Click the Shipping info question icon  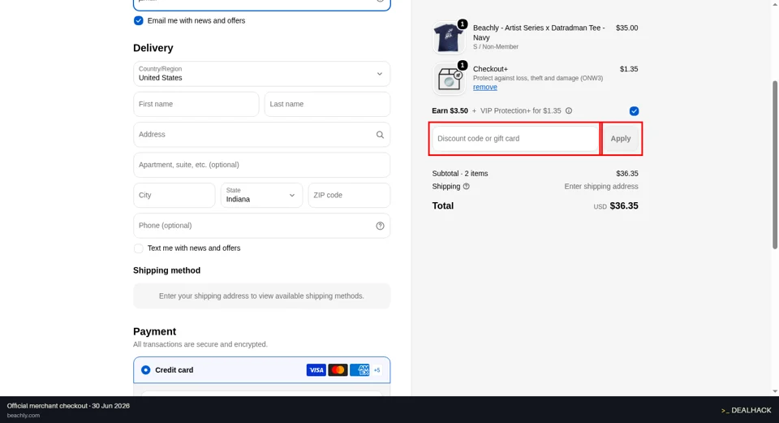pyautogui.click(x=466, y=187)
